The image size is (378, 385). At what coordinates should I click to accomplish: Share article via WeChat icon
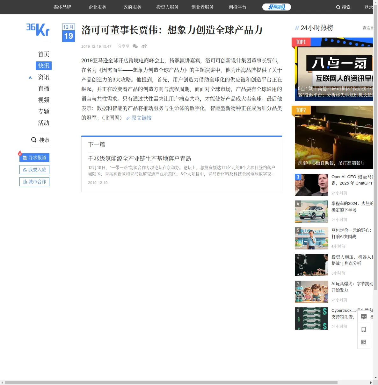(x=135, y=46)
